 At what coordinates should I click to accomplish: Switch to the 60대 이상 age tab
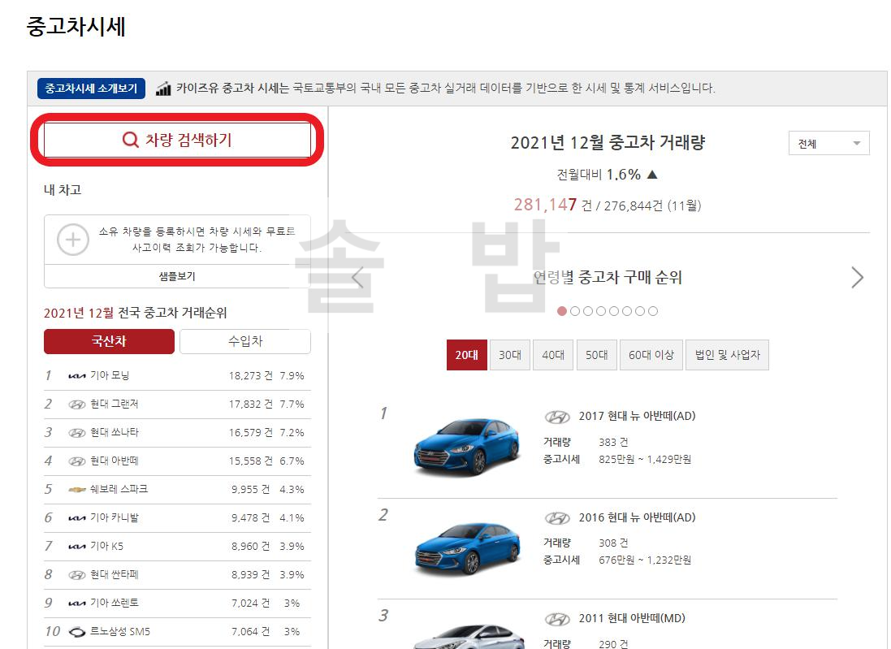pyautogui.click(x=651, y=355)
